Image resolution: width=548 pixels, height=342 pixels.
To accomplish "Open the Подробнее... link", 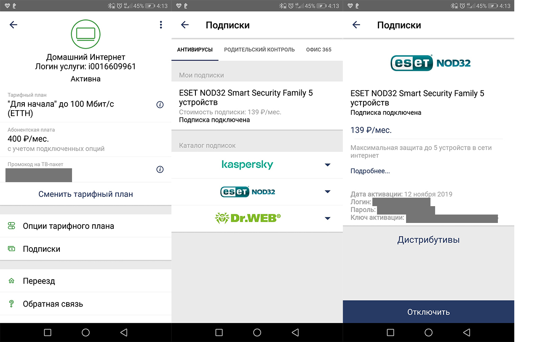I will click(370, 171).
